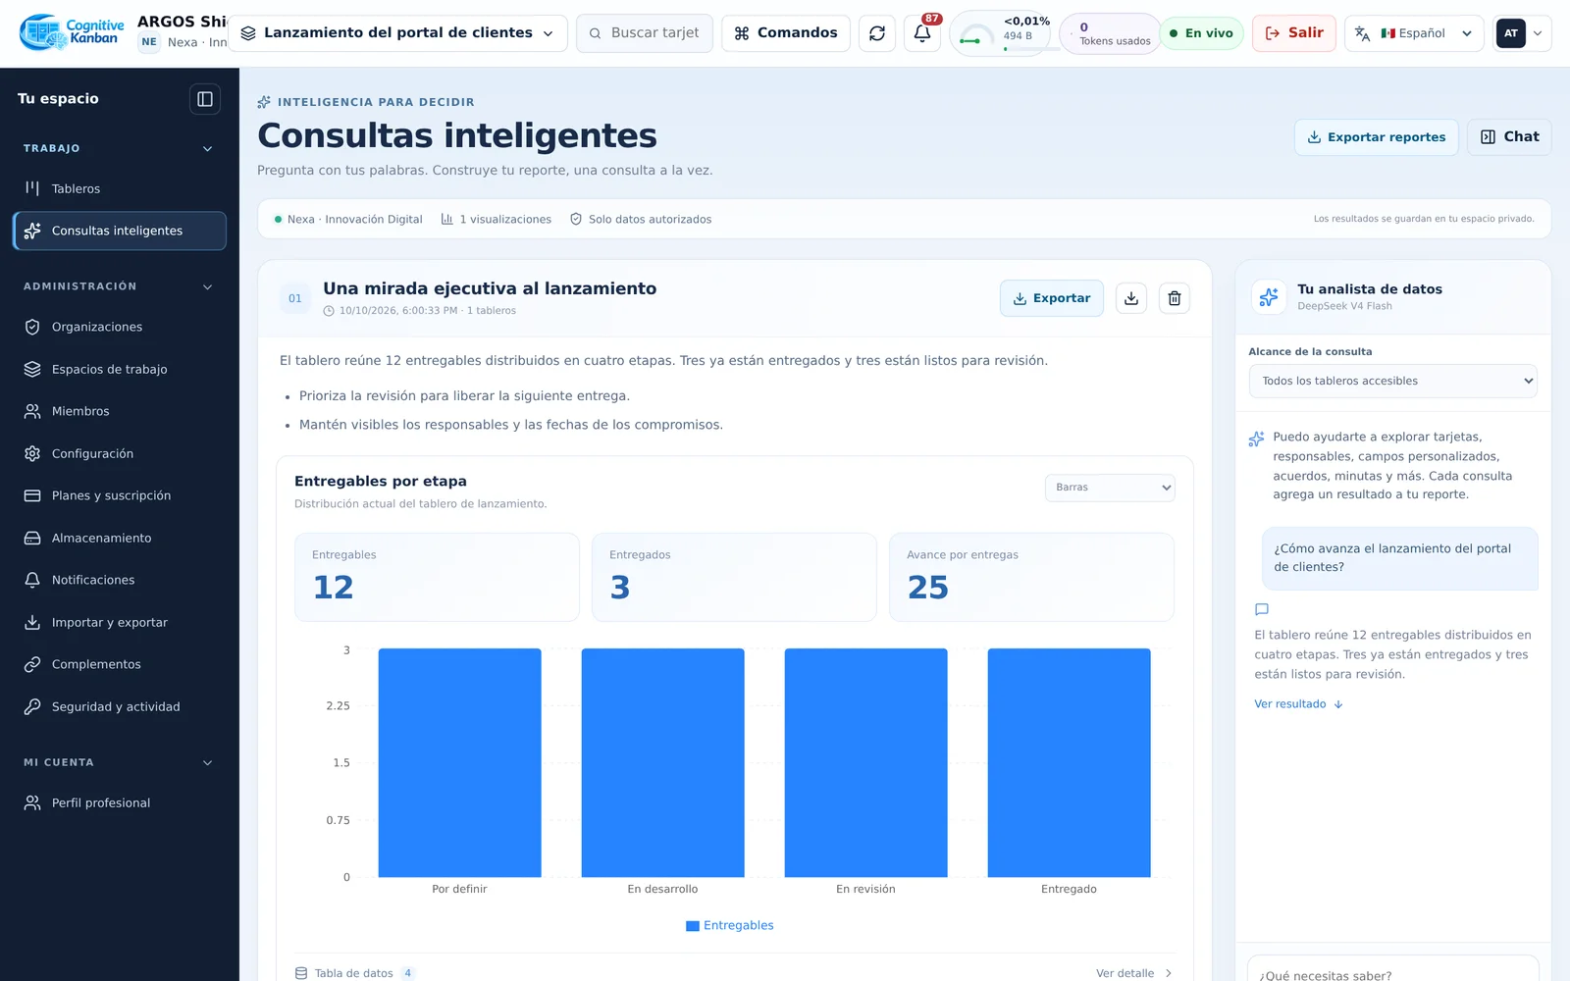
Task: Click Exportar reportes button
Action: pos(1377,137)
